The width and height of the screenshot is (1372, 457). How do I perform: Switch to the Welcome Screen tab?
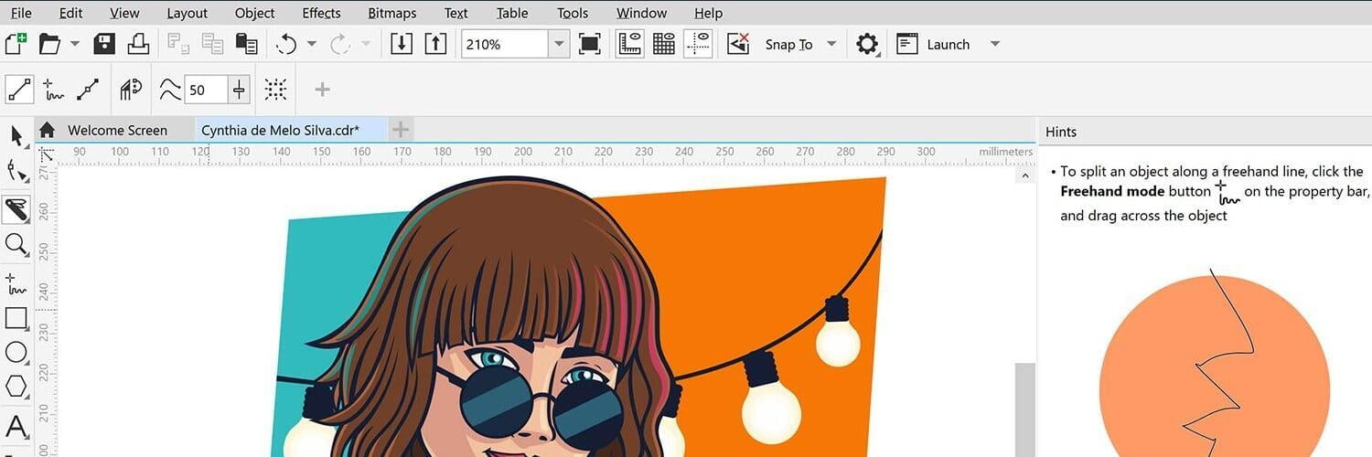point(117,130)
